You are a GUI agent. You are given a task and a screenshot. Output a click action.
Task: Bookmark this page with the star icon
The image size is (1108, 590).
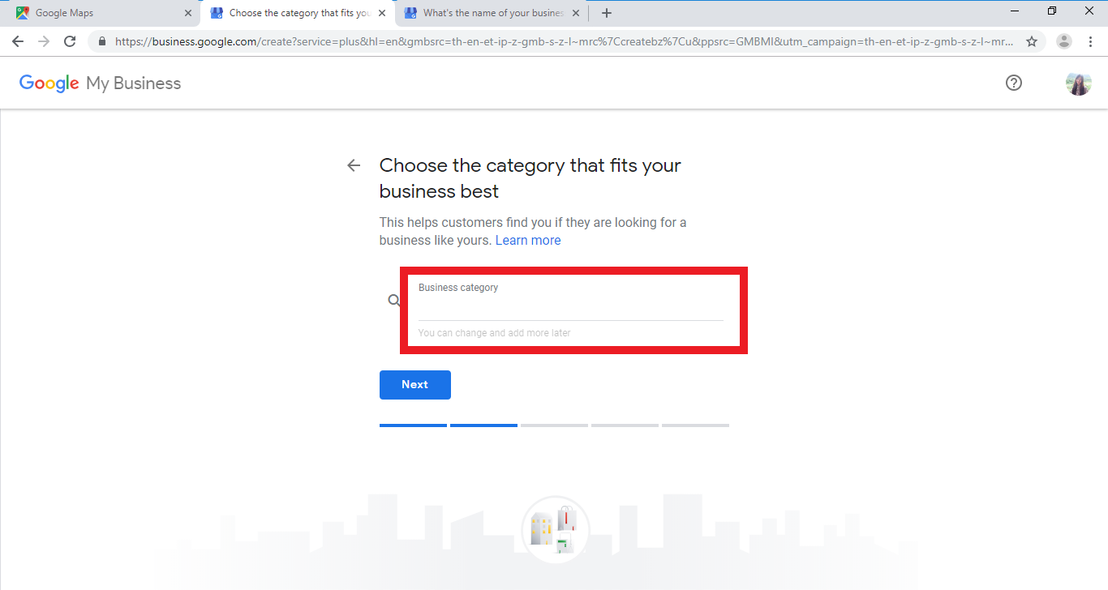pyautogui.click(x=1032, y=41)
